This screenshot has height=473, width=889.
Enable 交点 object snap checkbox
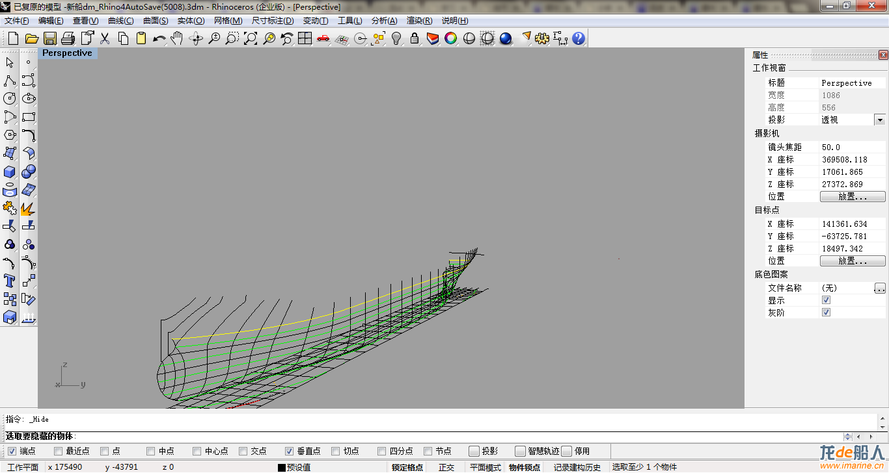click(243, 451)
